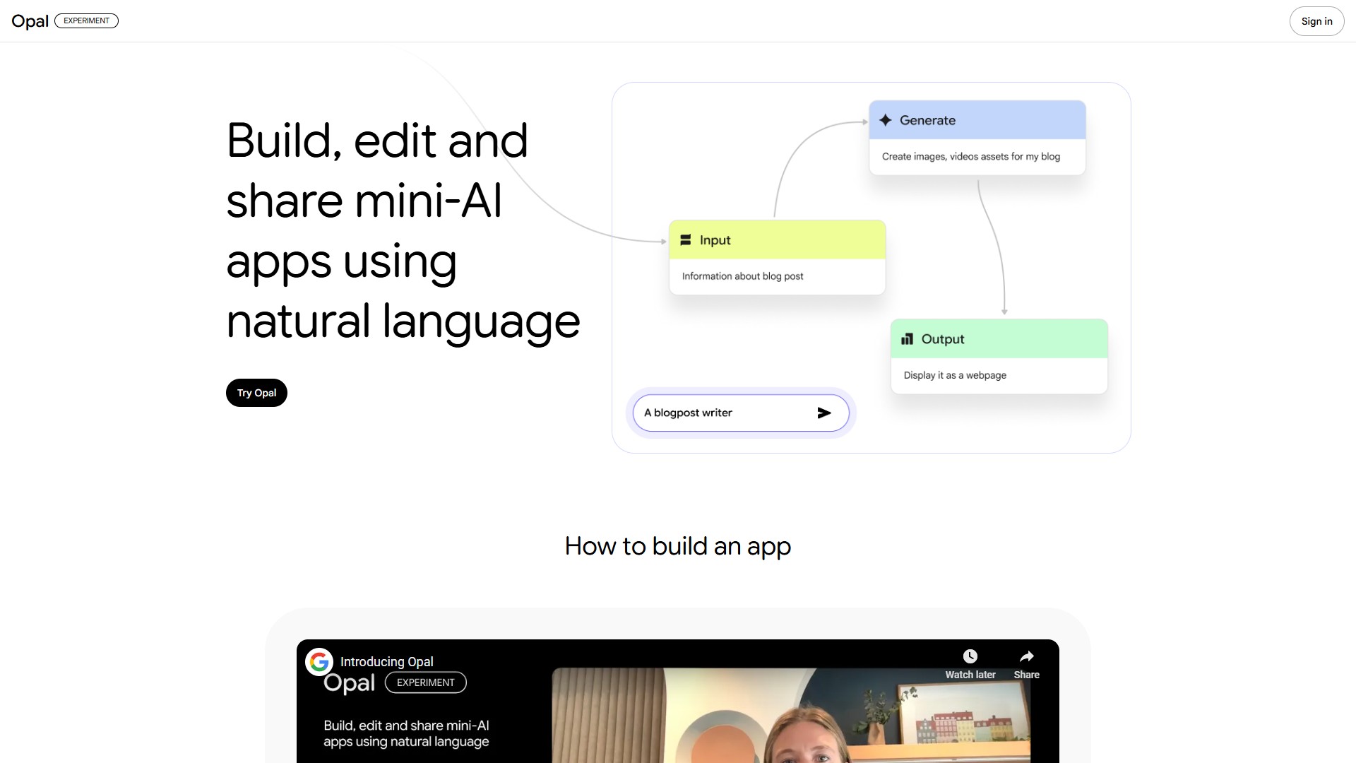Click the Opal logo in header
This screenshot has width=1356, height=763.
click(30, 21)
